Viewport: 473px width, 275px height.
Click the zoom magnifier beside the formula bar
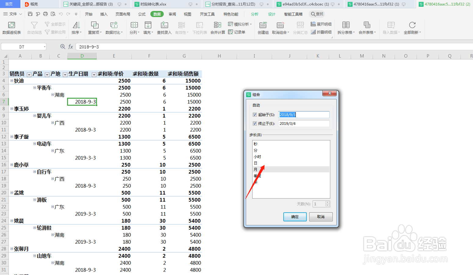[x=63, y=47]
